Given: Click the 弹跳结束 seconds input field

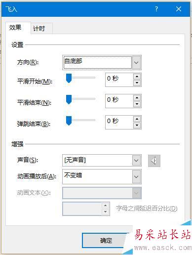Looking at the screenshot, I should point(119,123).
